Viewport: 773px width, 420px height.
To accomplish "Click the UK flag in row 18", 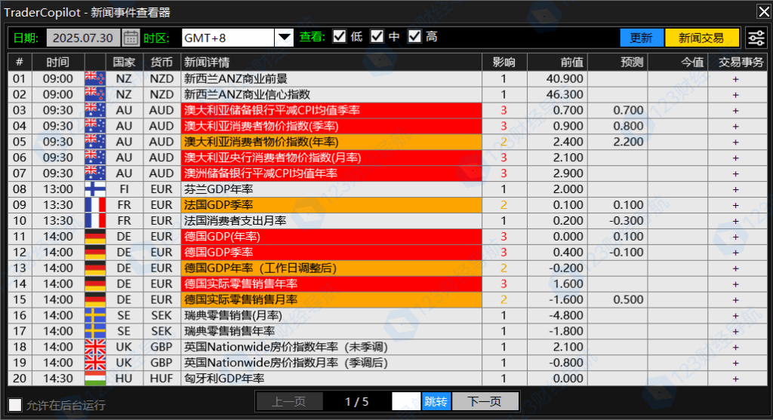I will click(95, 347).
